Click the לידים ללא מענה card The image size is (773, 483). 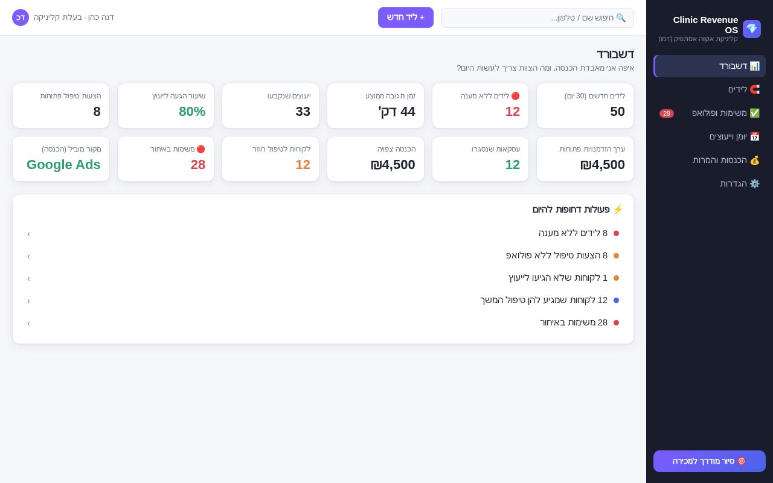(x=480, y=106)
